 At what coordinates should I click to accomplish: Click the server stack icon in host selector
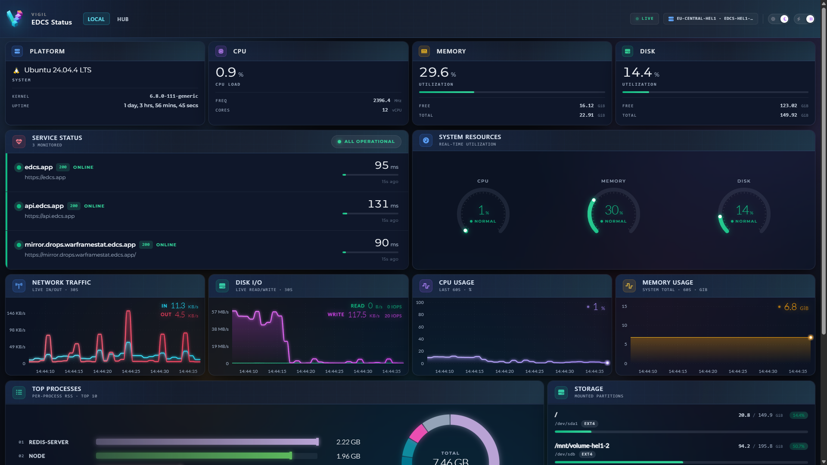click(671, 19)
